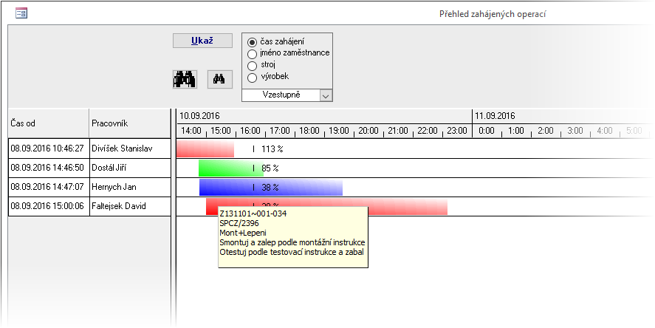
Task: Open the Vzestupně sort order dropdown arrow
Action: click(x=326, y=95)
